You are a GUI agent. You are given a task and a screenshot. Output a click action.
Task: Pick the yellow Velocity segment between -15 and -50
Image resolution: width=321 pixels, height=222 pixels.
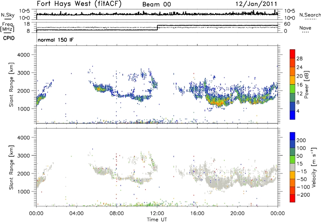[x=293, y=175]
